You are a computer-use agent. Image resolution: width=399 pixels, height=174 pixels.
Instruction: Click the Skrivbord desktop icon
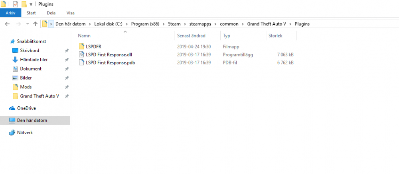(15, 51)
